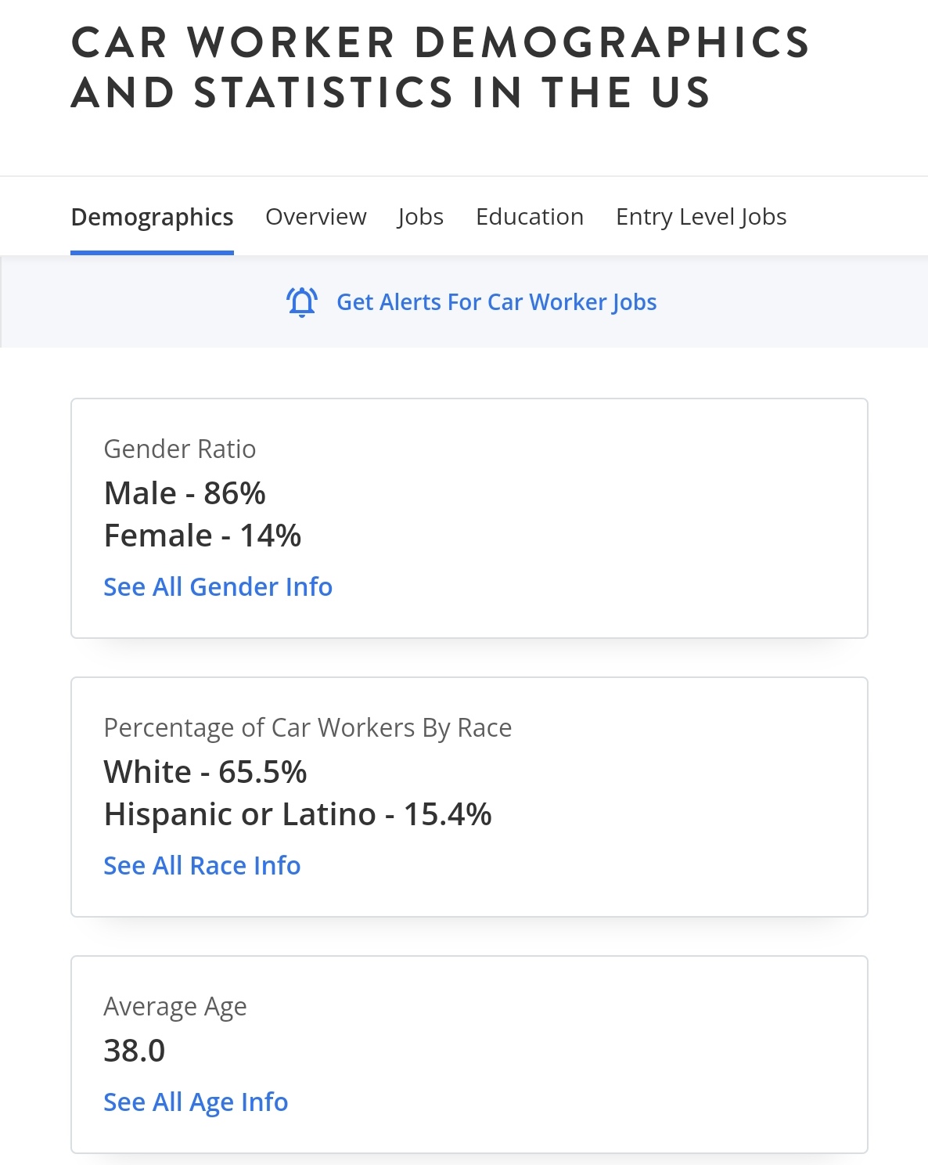Switch to the Overview tab
The width and height of the screenshot is (928, 1165).
tap(315, 217)
